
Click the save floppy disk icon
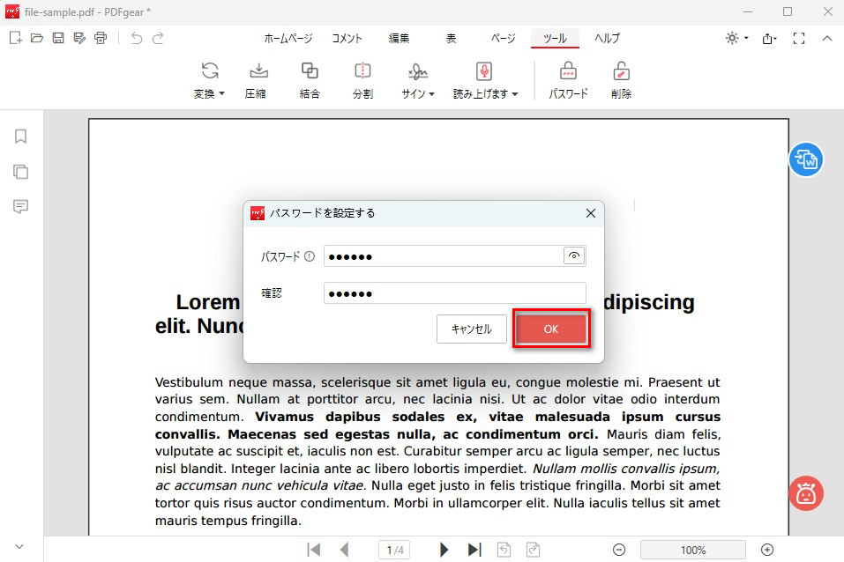tap(58, 38)
